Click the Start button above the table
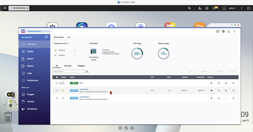Image resolution: width=253 pixels, height=132 pixels. pos(191,71)
